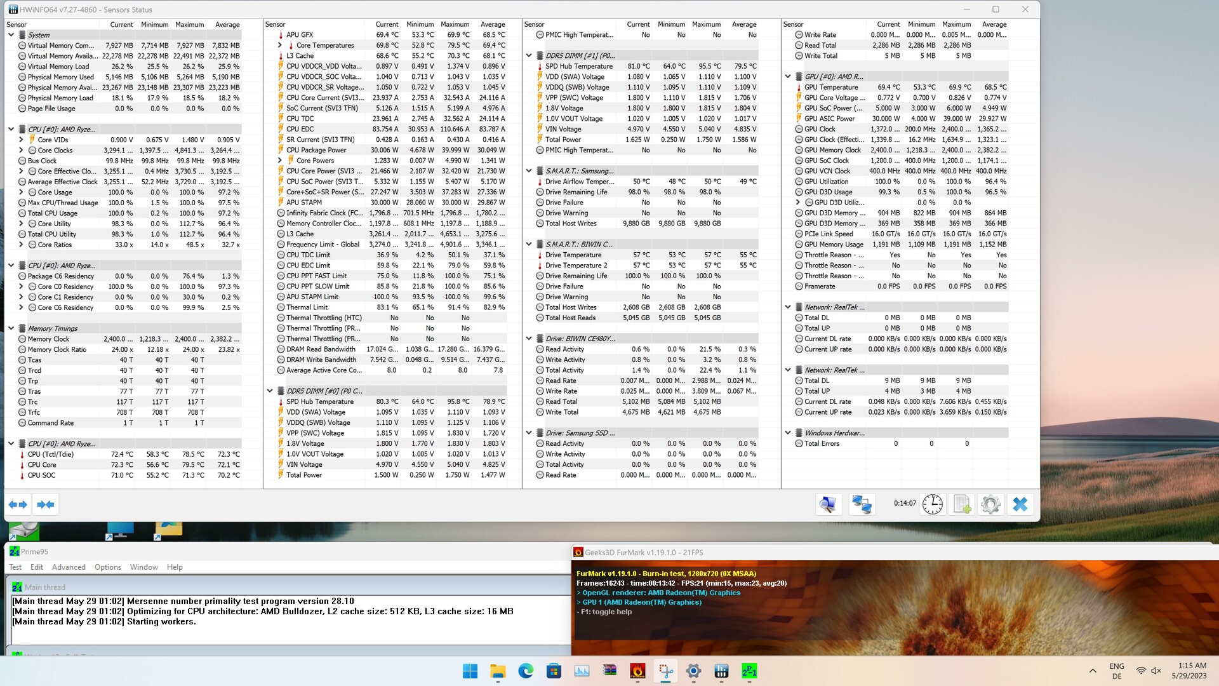Select Thermal Throttling (HTC) row
Screen dimensions: 1219x686
click(x=390, y=318)
